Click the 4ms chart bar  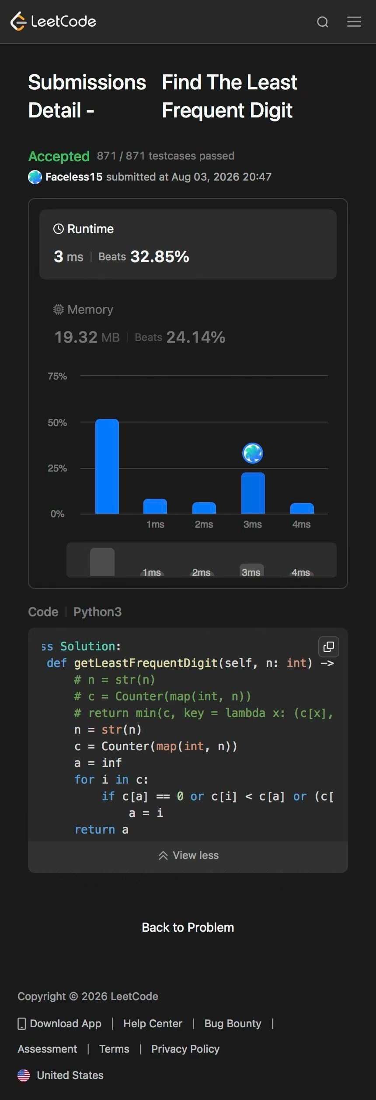[x=302, y=508]
